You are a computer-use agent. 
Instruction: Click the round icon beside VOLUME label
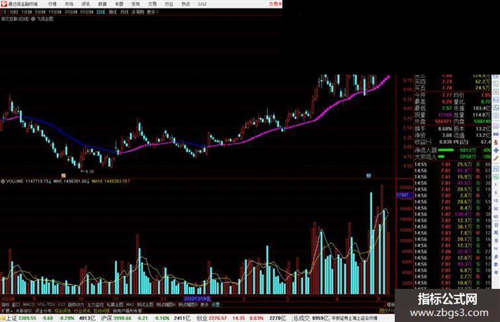coord(3,181)
